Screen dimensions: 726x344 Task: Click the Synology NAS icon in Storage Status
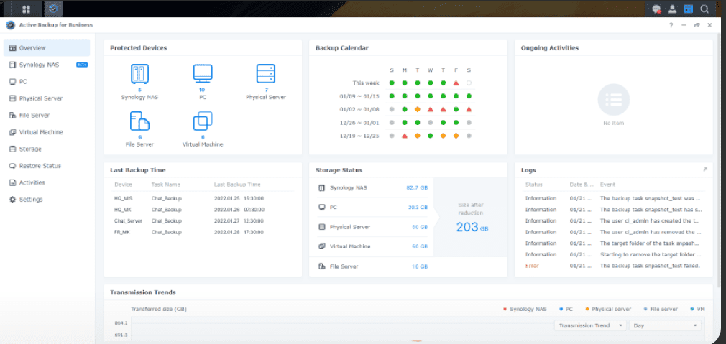click(322, 188)
